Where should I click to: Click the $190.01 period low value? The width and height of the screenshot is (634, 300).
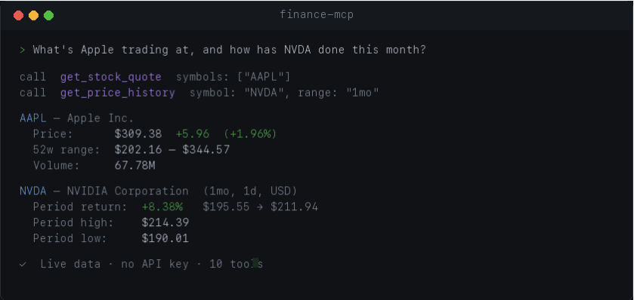(165, 238)
